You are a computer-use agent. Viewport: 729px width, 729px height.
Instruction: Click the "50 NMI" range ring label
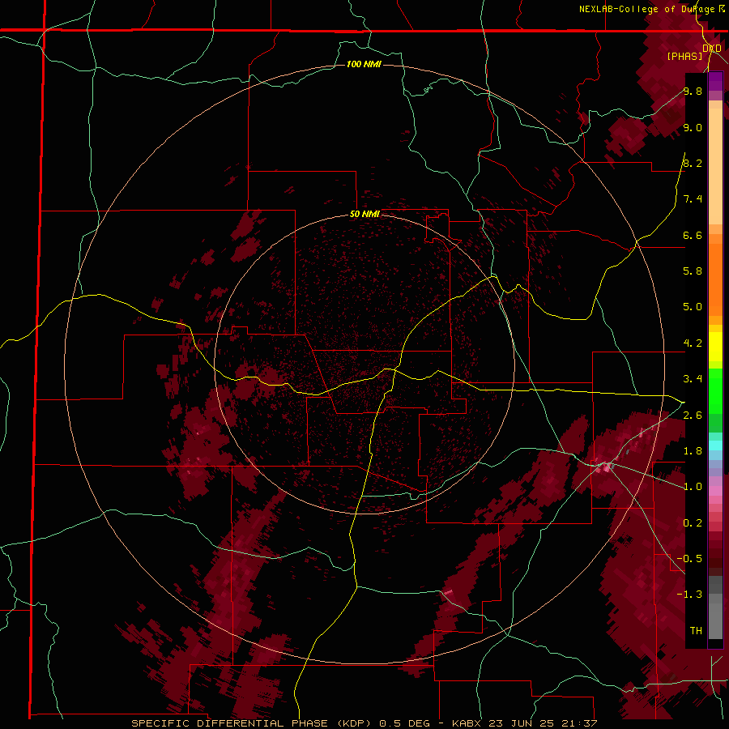(x=364, y=214)
